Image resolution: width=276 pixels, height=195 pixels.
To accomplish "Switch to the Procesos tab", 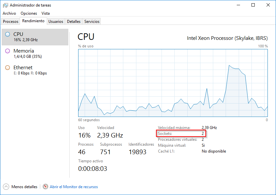I will click(x=11, y=22).
